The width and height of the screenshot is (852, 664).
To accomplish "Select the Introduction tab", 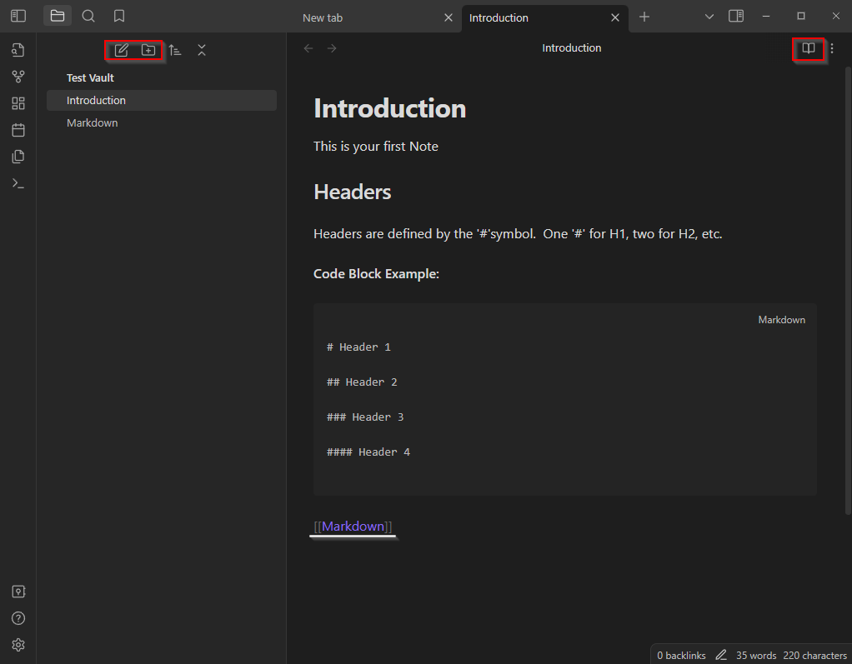I will (x=545, y=18).
